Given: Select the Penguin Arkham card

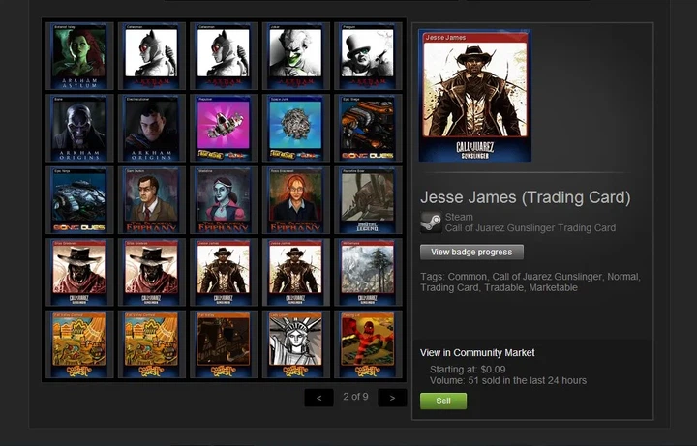Looking at the screenshot, I should (x=368, y=56).
